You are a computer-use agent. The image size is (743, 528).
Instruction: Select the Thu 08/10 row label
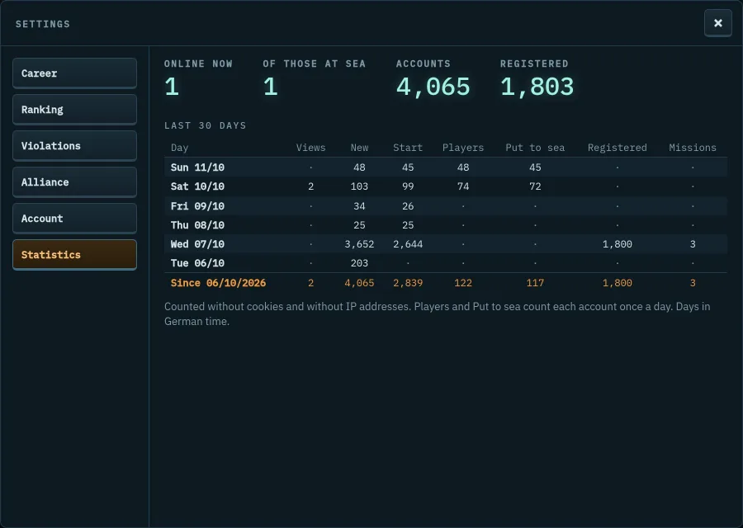tap(197, 225)
